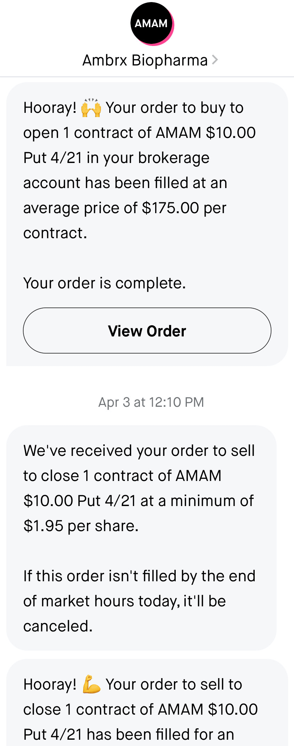The height and width of the screenshot is (746, 294).
Task: Select the Apr 3 at 12:10 PM timestamp
Action: coord(151,402)
